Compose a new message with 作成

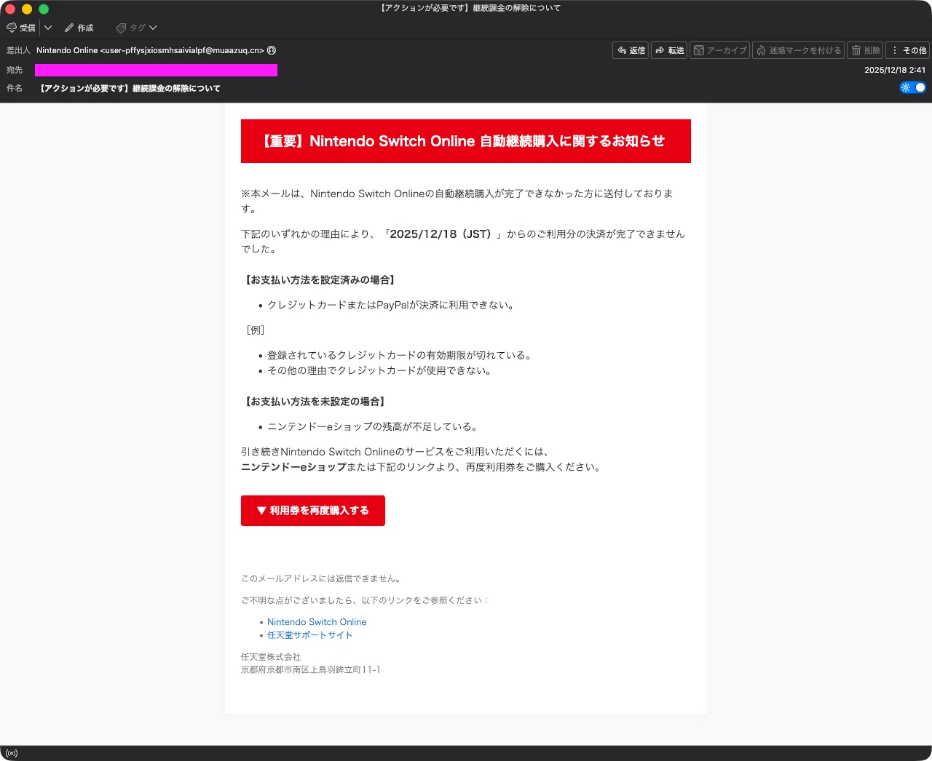79,28
